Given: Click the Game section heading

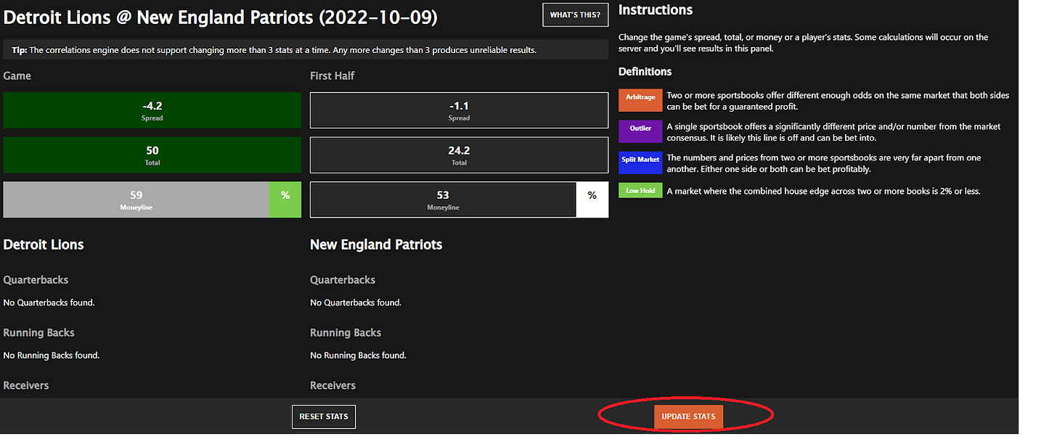Looking at the screenshot, I should [17, 75].
